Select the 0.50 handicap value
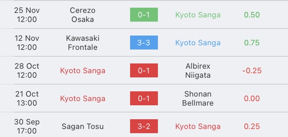This screenshot has width=288, height=137. click(x=252, y=15)
